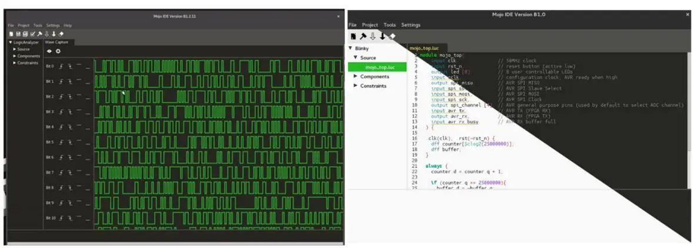
Task: Click the 'Bit 7' row label
Action: tap(49, 172)
